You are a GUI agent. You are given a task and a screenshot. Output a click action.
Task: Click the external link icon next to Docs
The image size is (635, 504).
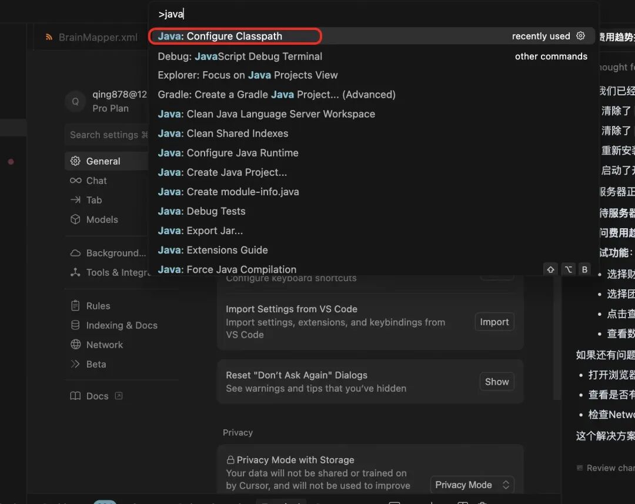tap(118, 396)
